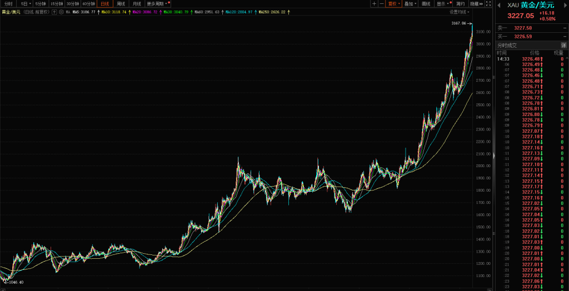Viewport: 569px width, 291px height.
Task: Select the 14:33 tick row at 3226.48
Action: coord(530,59)
